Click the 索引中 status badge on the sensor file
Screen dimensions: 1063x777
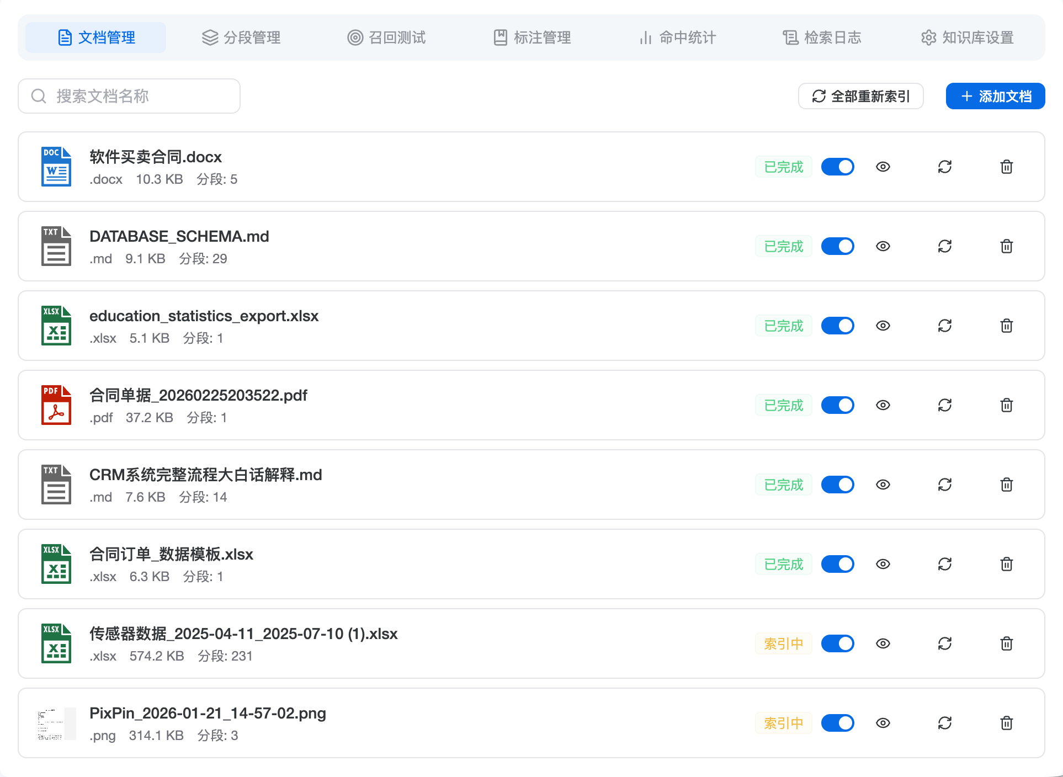click(x=783, y=643)
